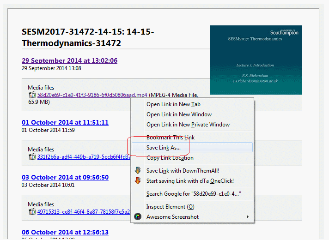Click the Awesome Screenshot lens icon
329x240 pixels.
point(138,217)
